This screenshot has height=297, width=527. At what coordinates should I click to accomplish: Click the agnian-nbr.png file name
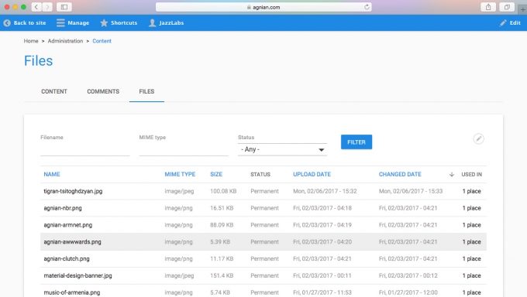pos(63,208)
